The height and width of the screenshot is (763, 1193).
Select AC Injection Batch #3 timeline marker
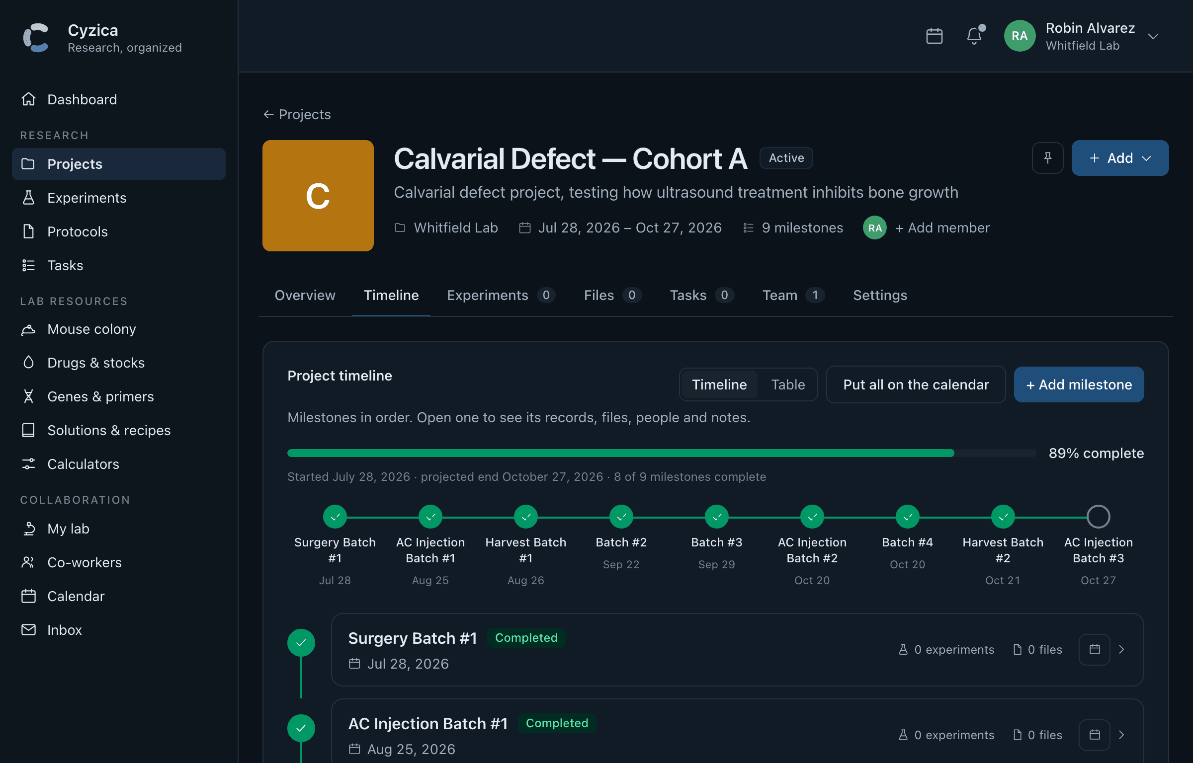tap(1098, 517)
